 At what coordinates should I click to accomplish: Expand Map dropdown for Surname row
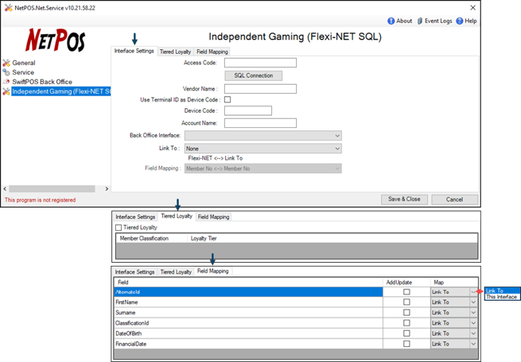pyautogui.click(x=473, y=313)
